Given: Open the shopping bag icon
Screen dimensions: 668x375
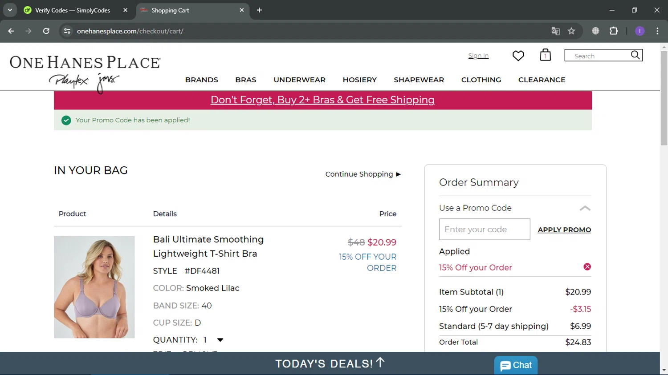Looking at the screenshot, I should point(545,55).
